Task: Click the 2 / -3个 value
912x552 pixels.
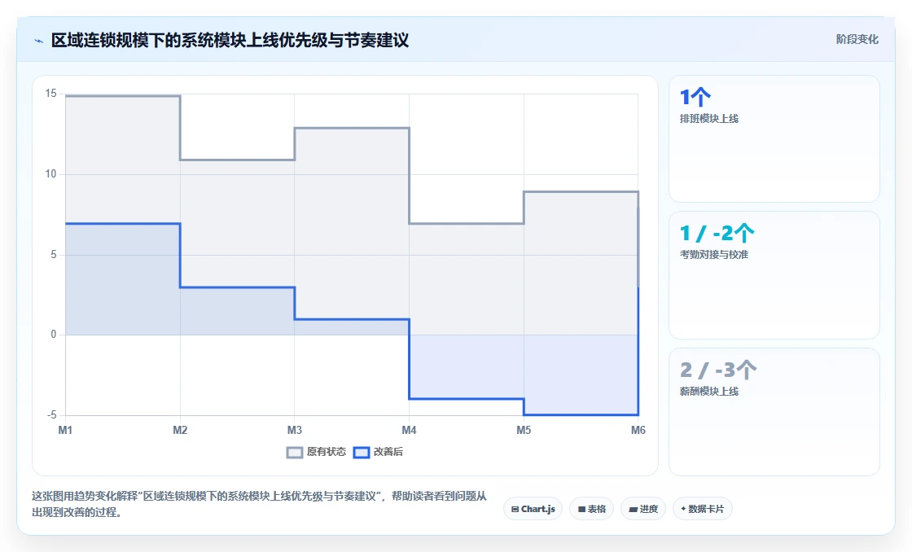Action: pyautogui.click(x=717, y=370)
